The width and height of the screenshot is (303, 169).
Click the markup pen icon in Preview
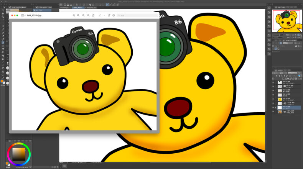coord(99,15)
